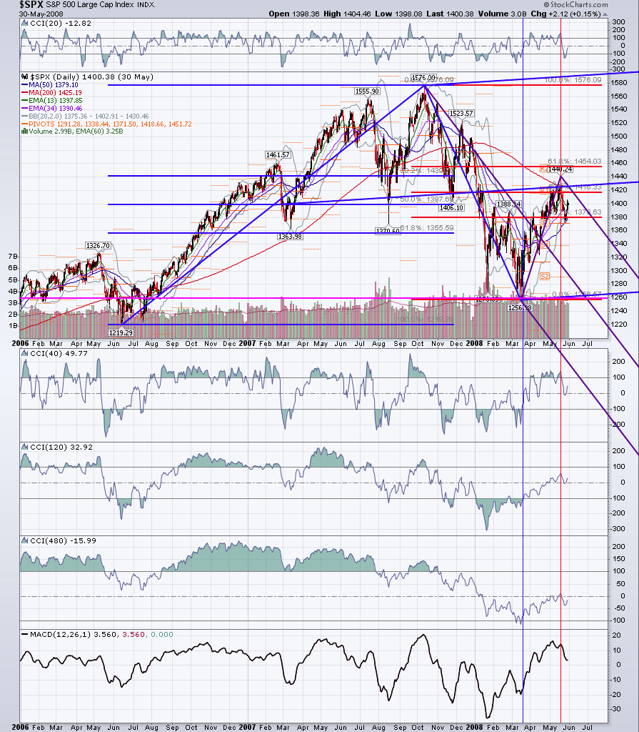Click the S2 pivot label
The height and width of the screenshot is (732, 639).
pos(545,277)
